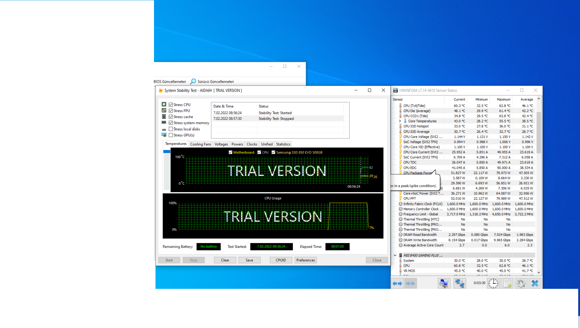Screen dimensions: 580x328
Task: Click the icon beside DRAM Read Bandwidth
Action: tap(400, 235)
